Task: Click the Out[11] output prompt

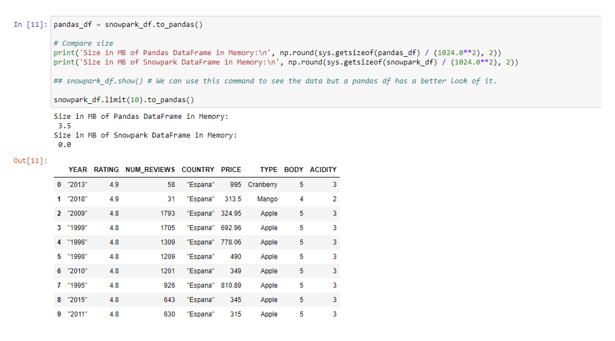Action: click(31, 160)
